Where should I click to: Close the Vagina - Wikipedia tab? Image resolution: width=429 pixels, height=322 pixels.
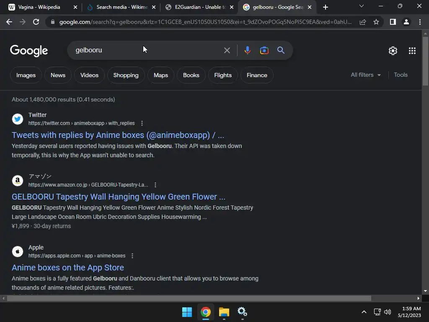click(x=75, y=7)
